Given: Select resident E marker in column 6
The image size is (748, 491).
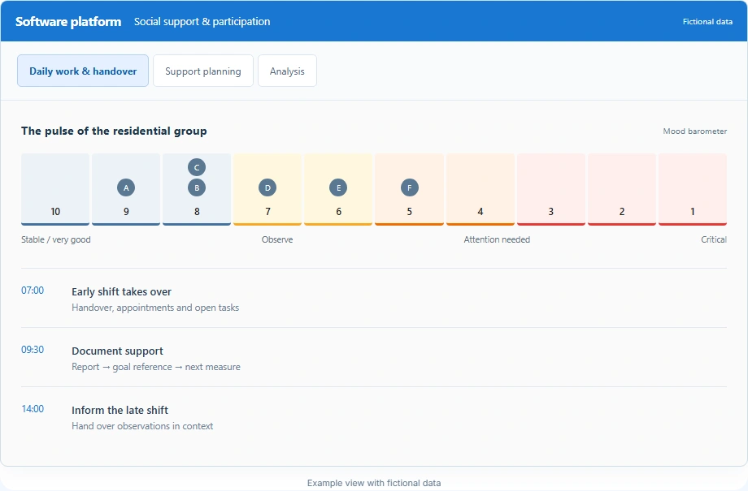Looking at the screenshot, I should (338, 187).
